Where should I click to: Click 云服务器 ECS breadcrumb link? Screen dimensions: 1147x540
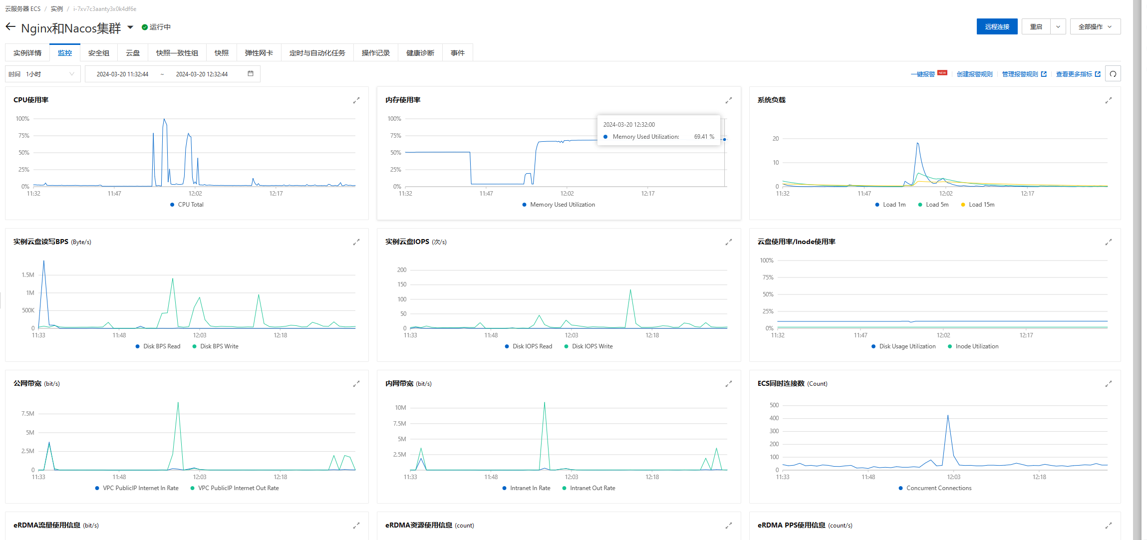click(x=23, y=9)
